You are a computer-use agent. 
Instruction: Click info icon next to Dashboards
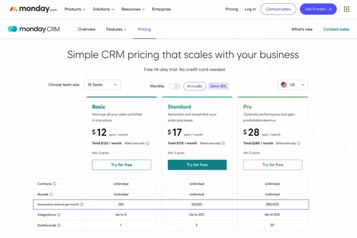point(59,225)
